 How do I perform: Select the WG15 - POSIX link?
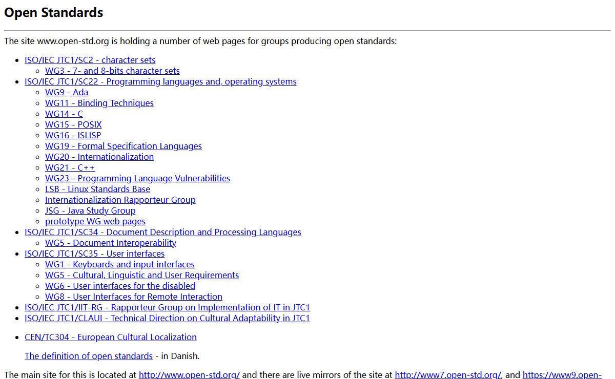(73, 124)
